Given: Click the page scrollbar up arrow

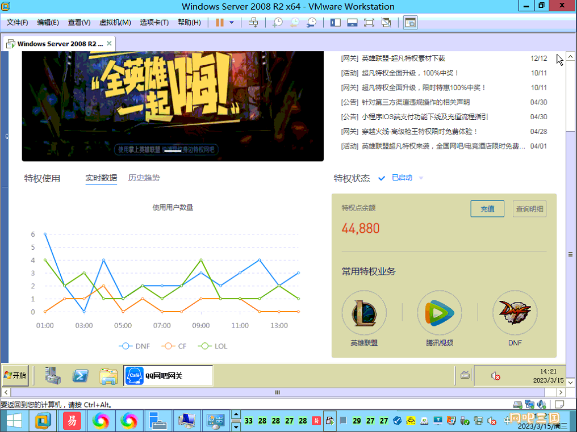Looking at the screenshot, I should [570, 57].
